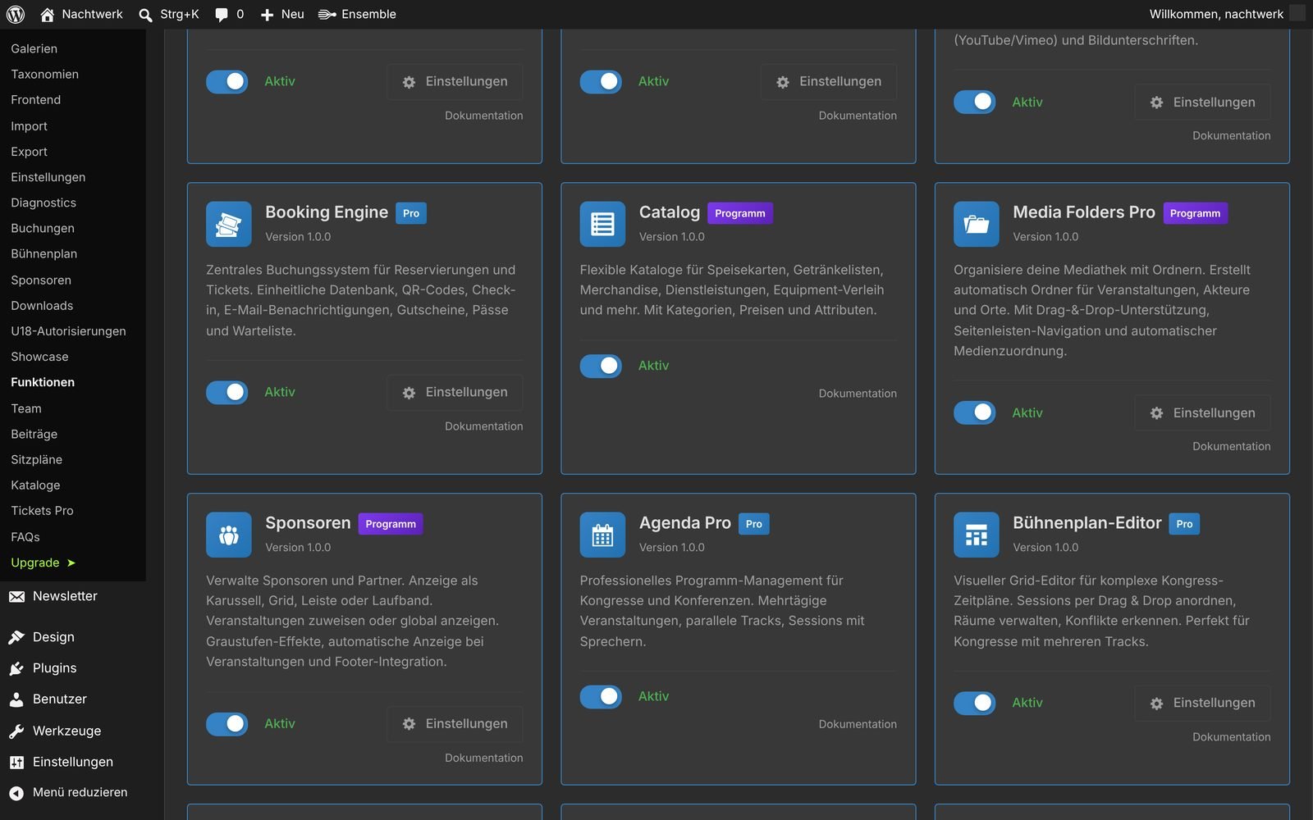Viewport: 1313px width, 820px height.
Task: Open the Ensemble admin bar menu
Action: click(x=357, y=14)
